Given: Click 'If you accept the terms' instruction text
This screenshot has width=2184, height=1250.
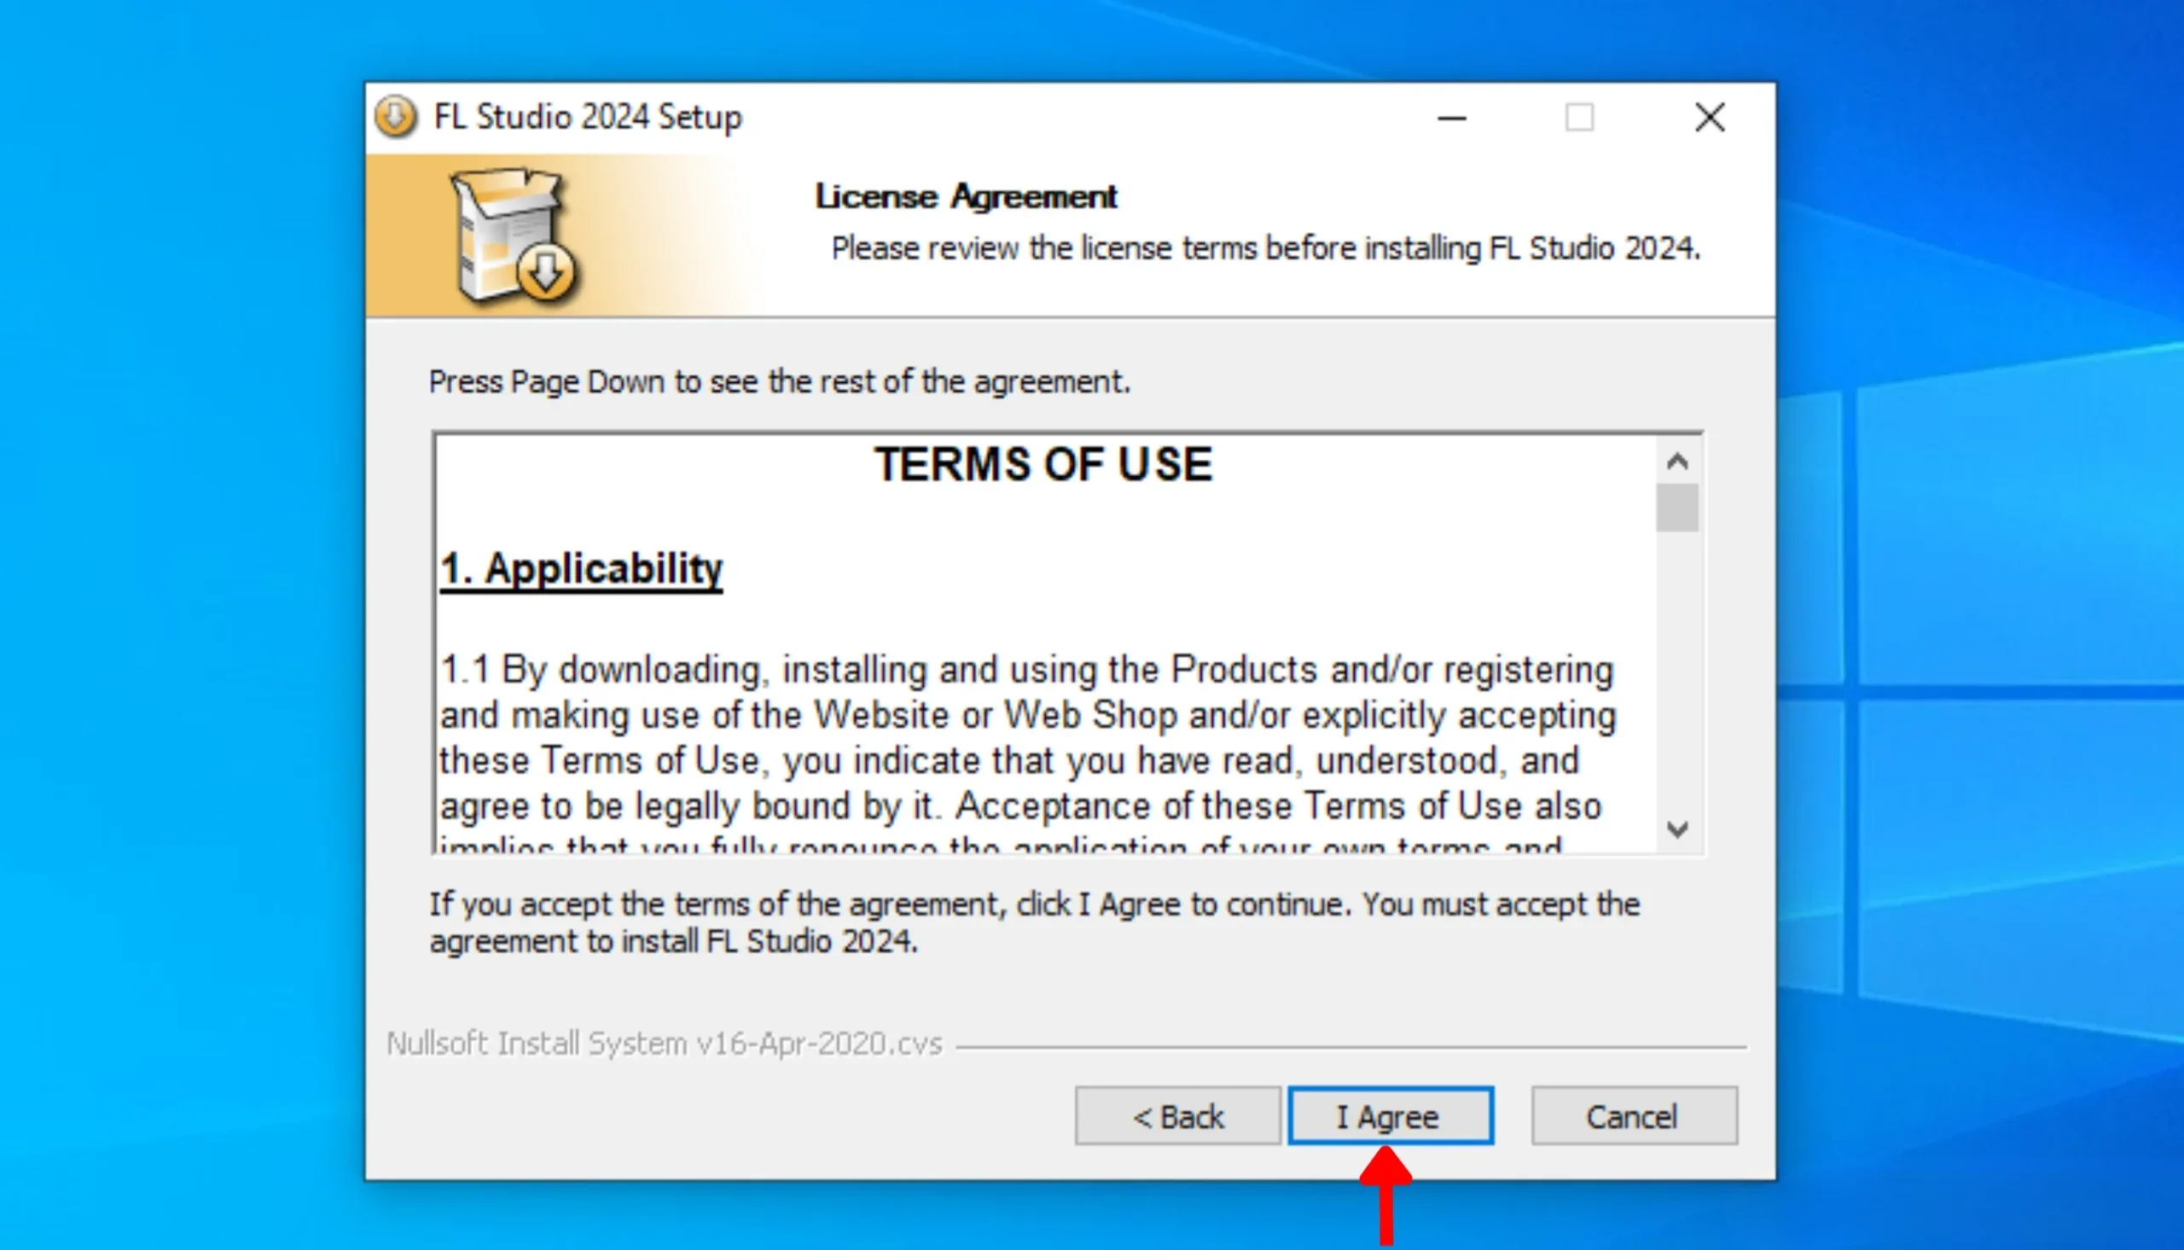Looking at the screenshot, I should pos(1035,923).
